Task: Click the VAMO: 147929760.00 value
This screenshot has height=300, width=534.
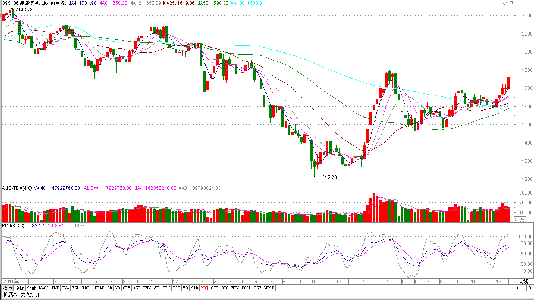Action: point(57,188)
